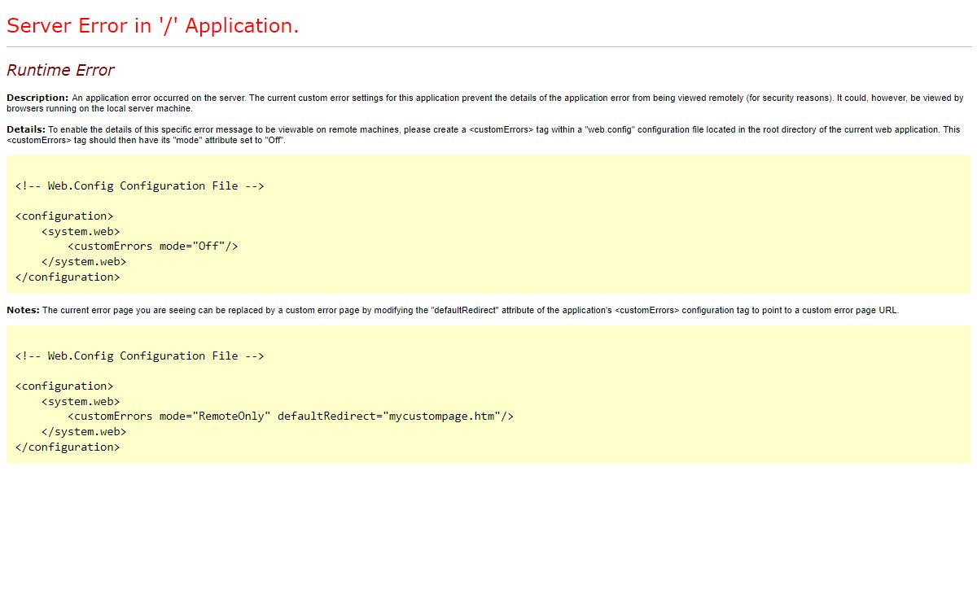Click the bold "Details:" label

(x=26, y=129)
